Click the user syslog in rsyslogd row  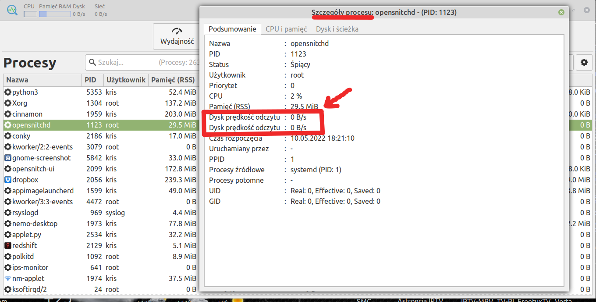(x=115, y=213)
